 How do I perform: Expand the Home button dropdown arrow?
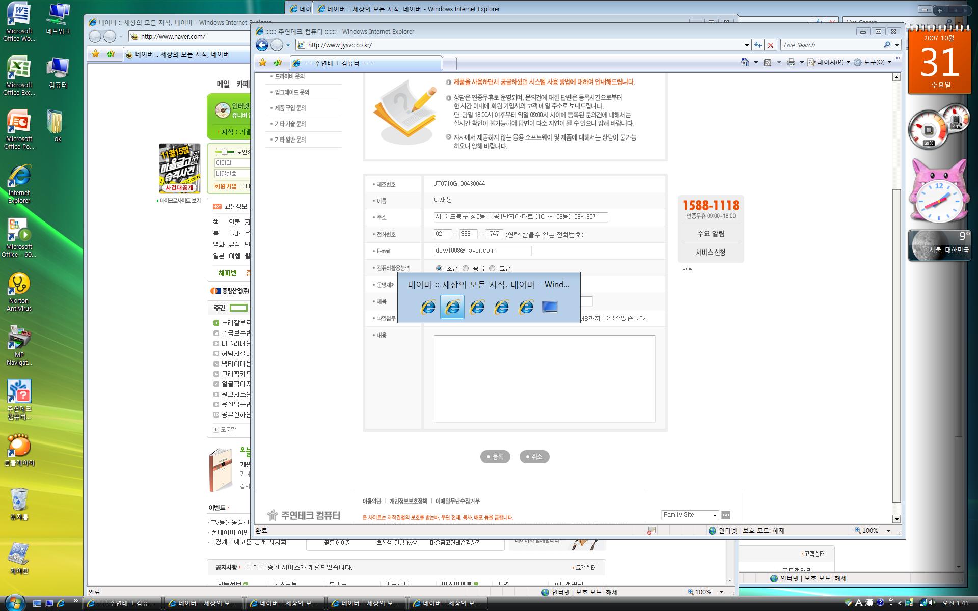coord(755,62)
